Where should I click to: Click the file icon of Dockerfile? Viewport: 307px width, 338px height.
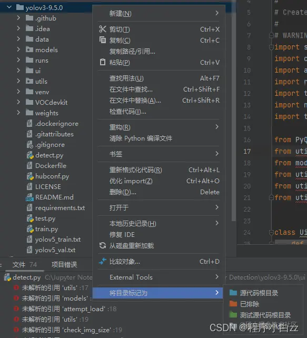pos(29,166)
